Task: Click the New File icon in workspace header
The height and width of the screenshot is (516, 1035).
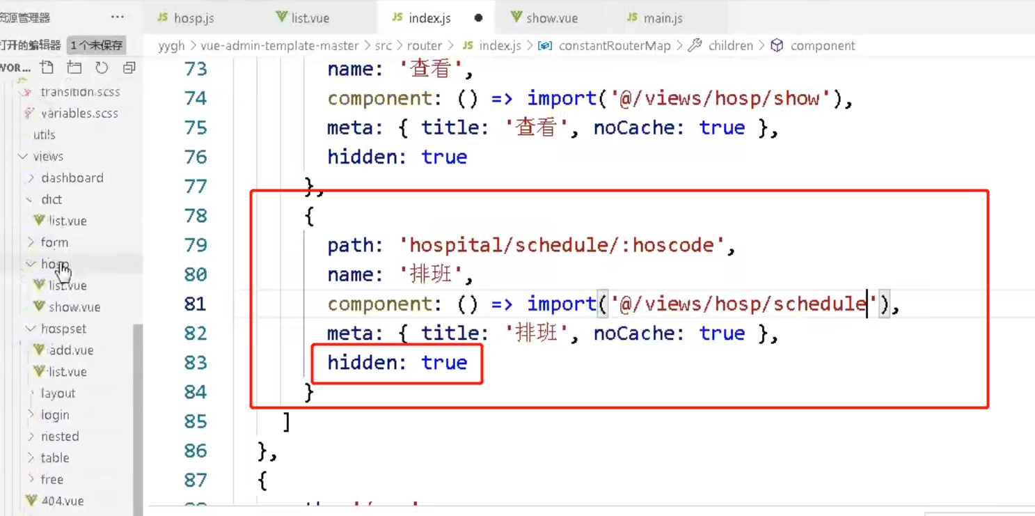Action: [x=47, y=68]
